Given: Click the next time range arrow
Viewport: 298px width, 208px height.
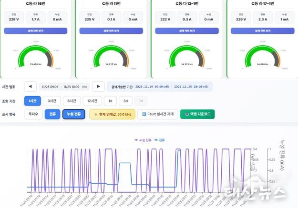Looking at the screenshot, I should click(98, 87).
